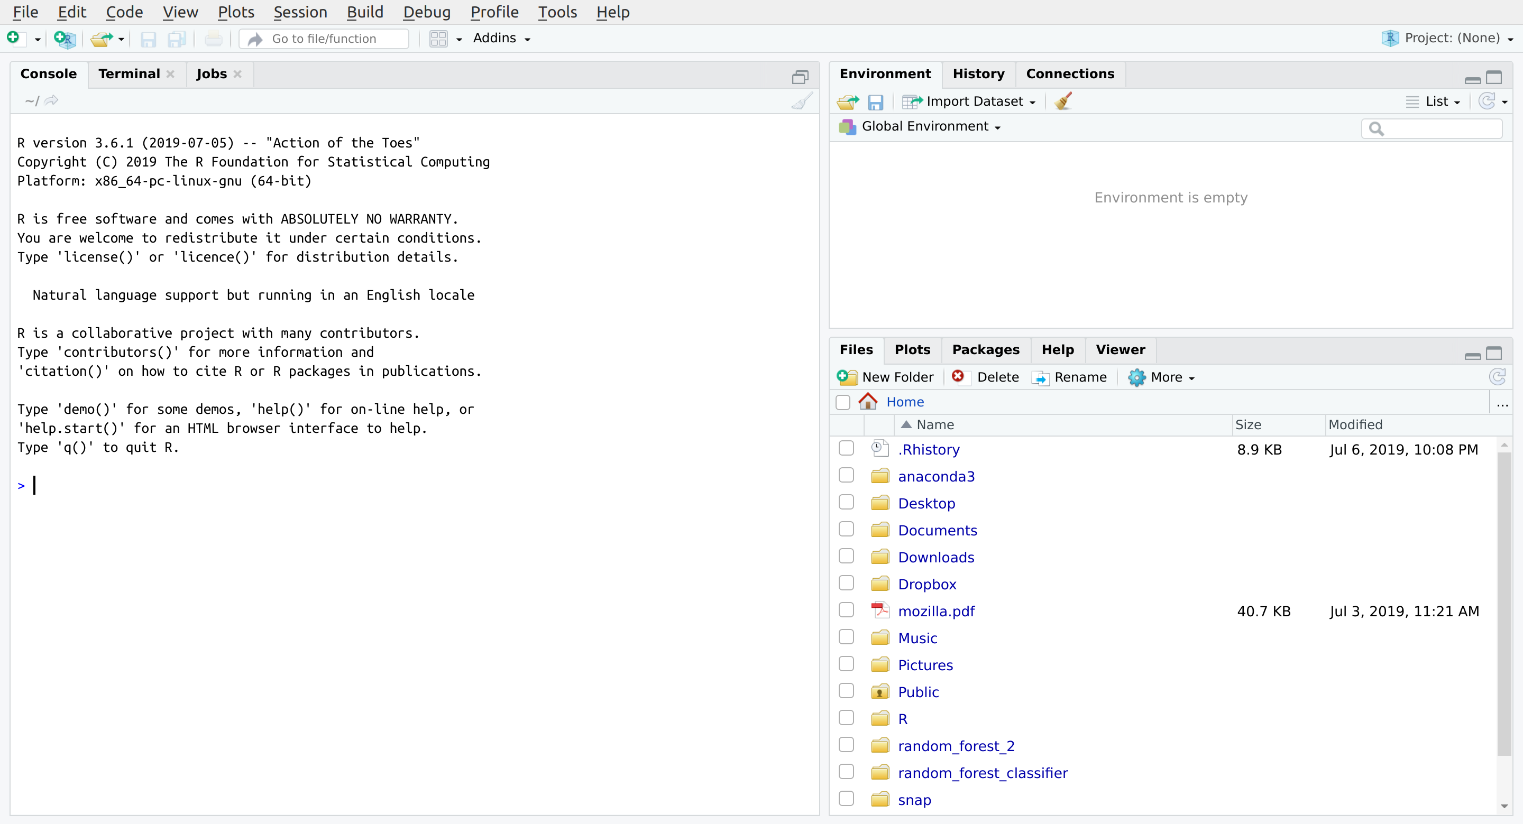Click the files scrollbar down arrow

tap(1504, 807)
